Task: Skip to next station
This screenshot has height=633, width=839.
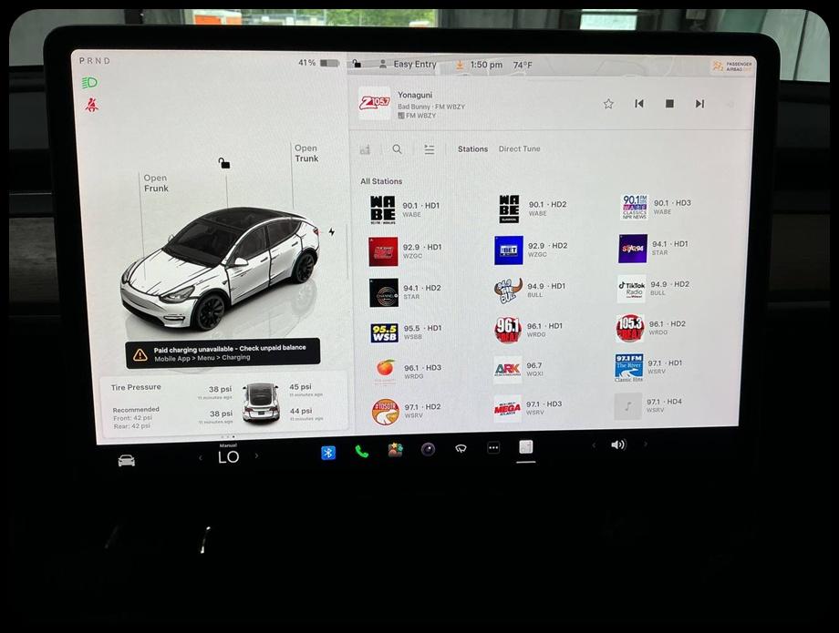Action: point(699,104)
